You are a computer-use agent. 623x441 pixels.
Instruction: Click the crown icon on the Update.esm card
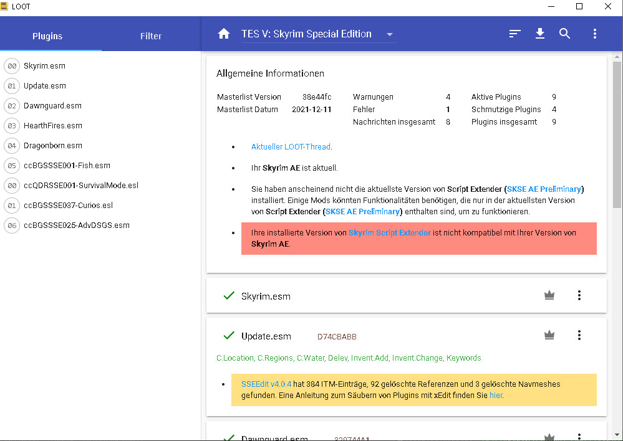[549, 336]
